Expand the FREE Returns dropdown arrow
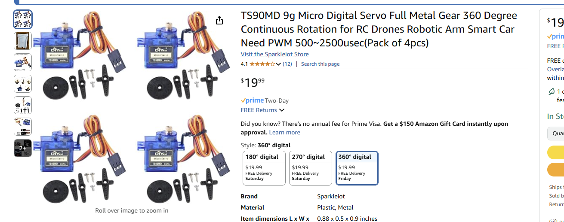564x222 pixels. (282, 110)
